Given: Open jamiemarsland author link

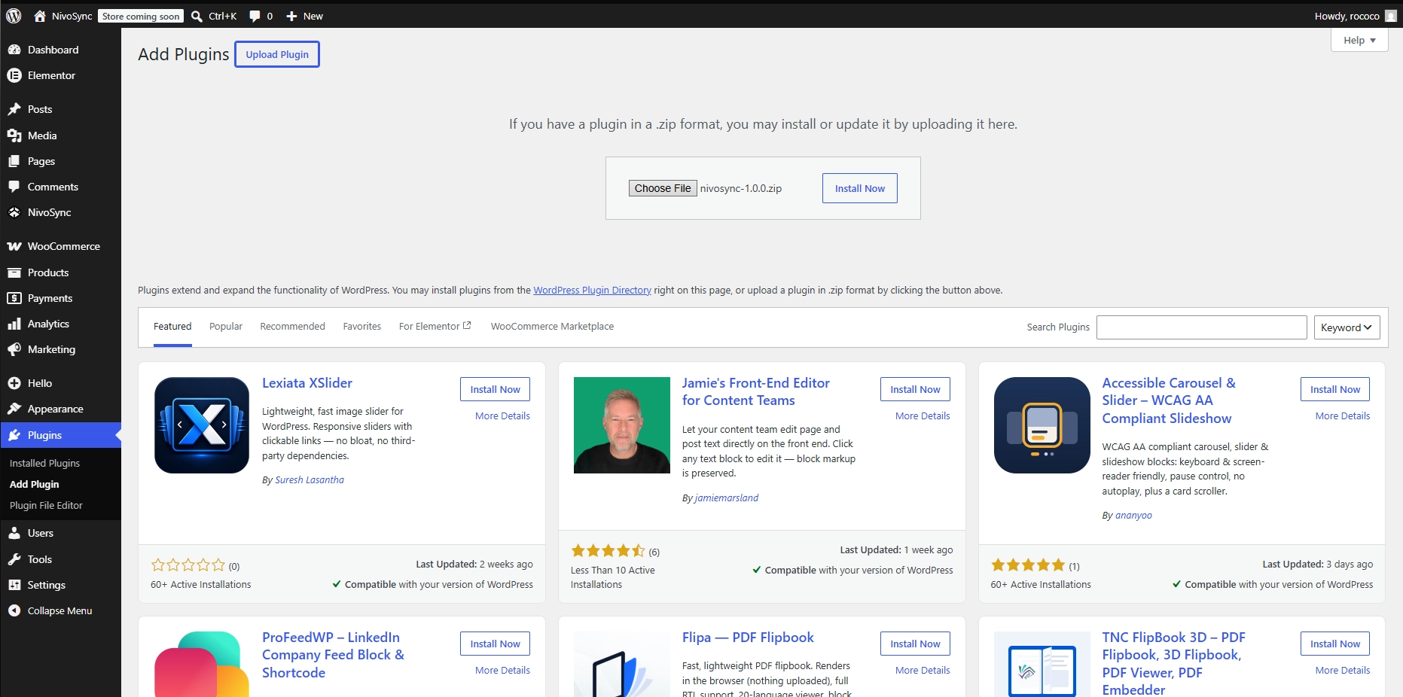Looking at the screenshot, I should (727, 498).
